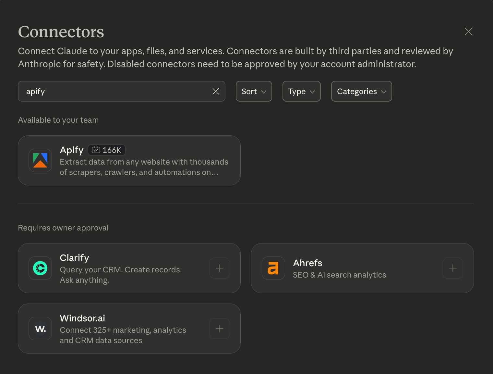Click the Apify connector logo icon
Screen dimensions: 493x374
[40, 160]
